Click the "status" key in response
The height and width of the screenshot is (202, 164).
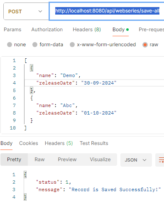click(x=48, y=182)
